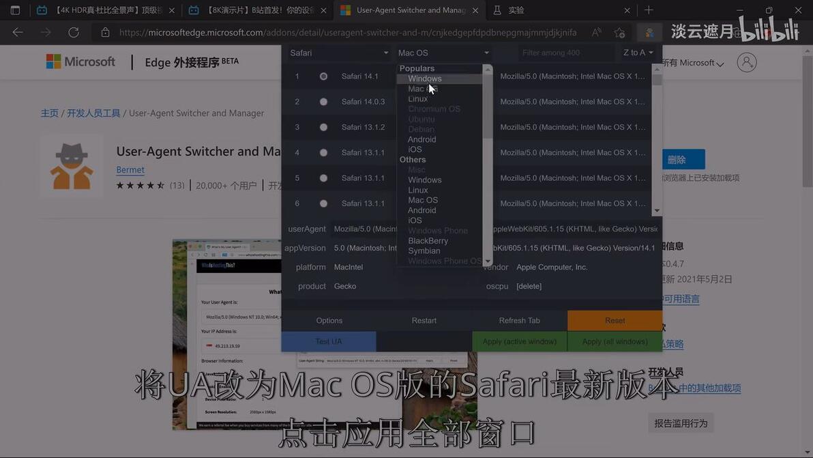
Task: Switch to the 8K演示片 tab
Action: point(258,10)
